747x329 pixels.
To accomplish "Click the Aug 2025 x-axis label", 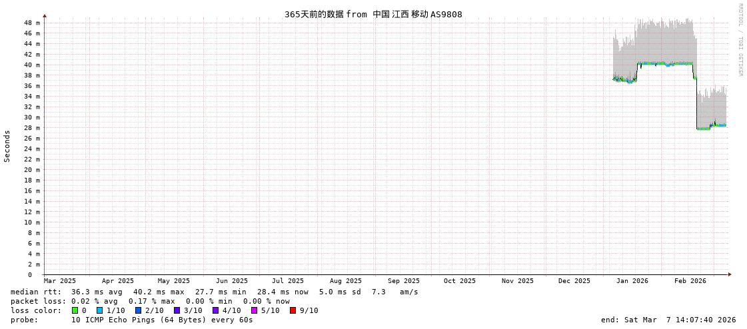I will (345, 281).
